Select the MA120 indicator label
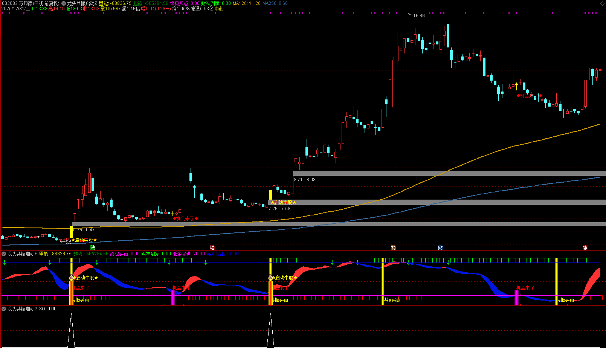 pyautogui.click(x=246, y=3)
